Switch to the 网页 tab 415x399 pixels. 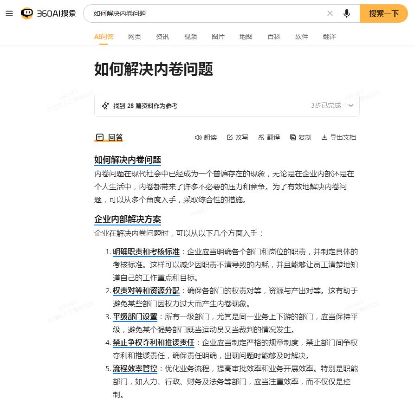(x=135, y=37)
